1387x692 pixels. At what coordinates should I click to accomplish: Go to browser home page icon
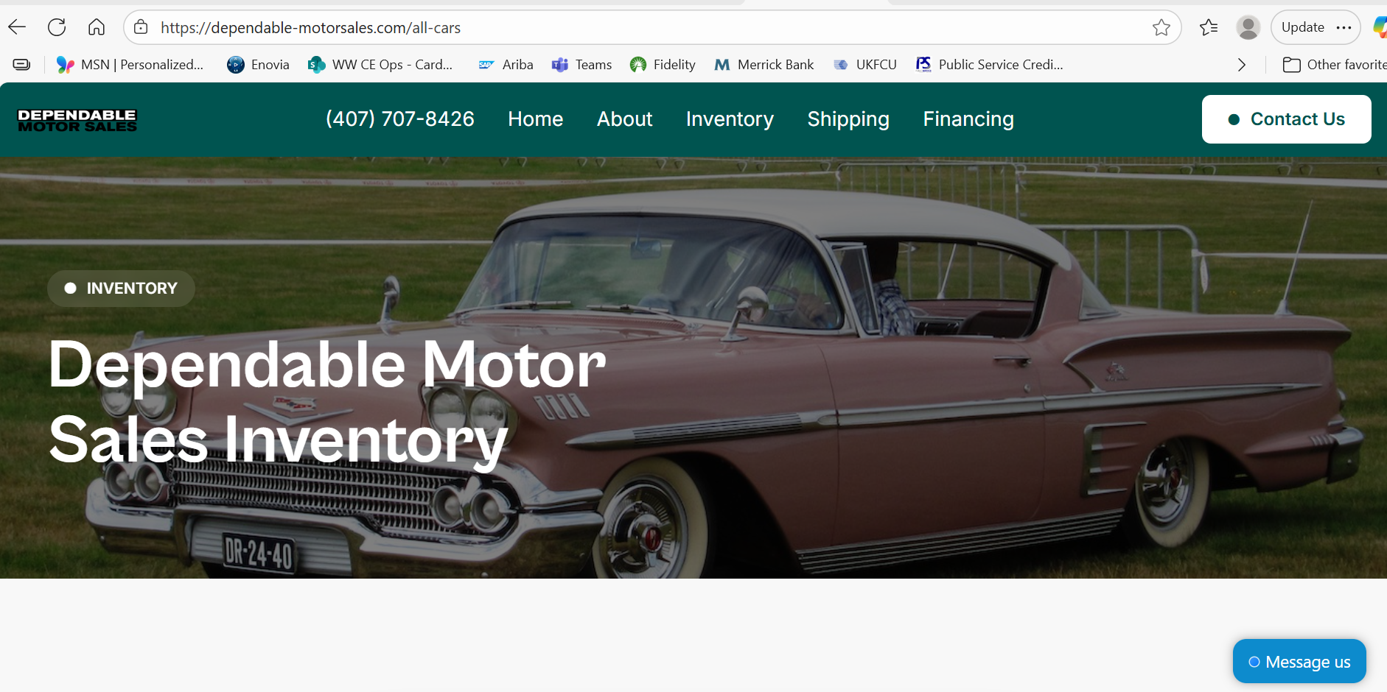[97, 28]
